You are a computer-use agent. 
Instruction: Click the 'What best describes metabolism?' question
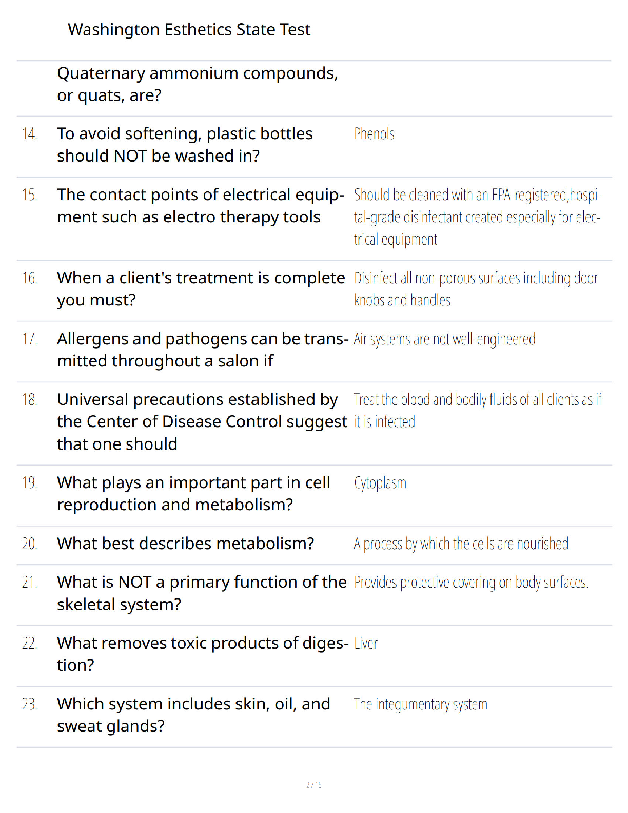point(185,544)
